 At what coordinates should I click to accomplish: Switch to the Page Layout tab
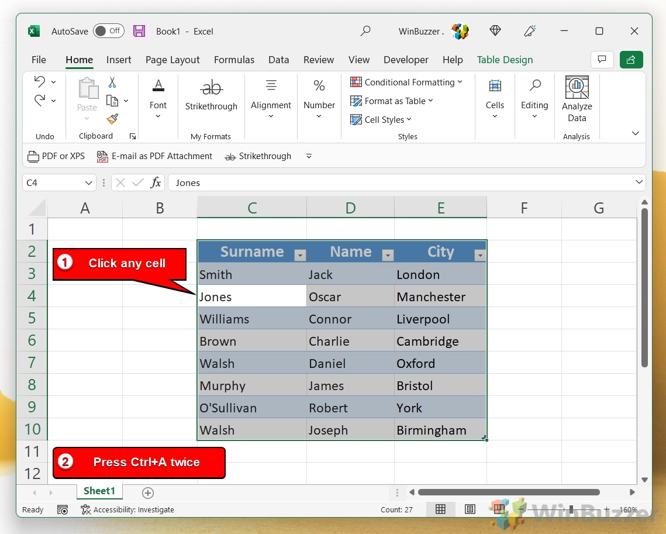172,60
